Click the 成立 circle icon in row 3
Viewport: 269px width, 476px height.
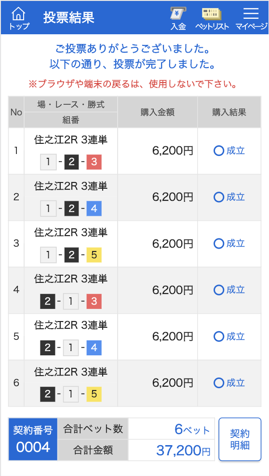[x=219, y=243]
